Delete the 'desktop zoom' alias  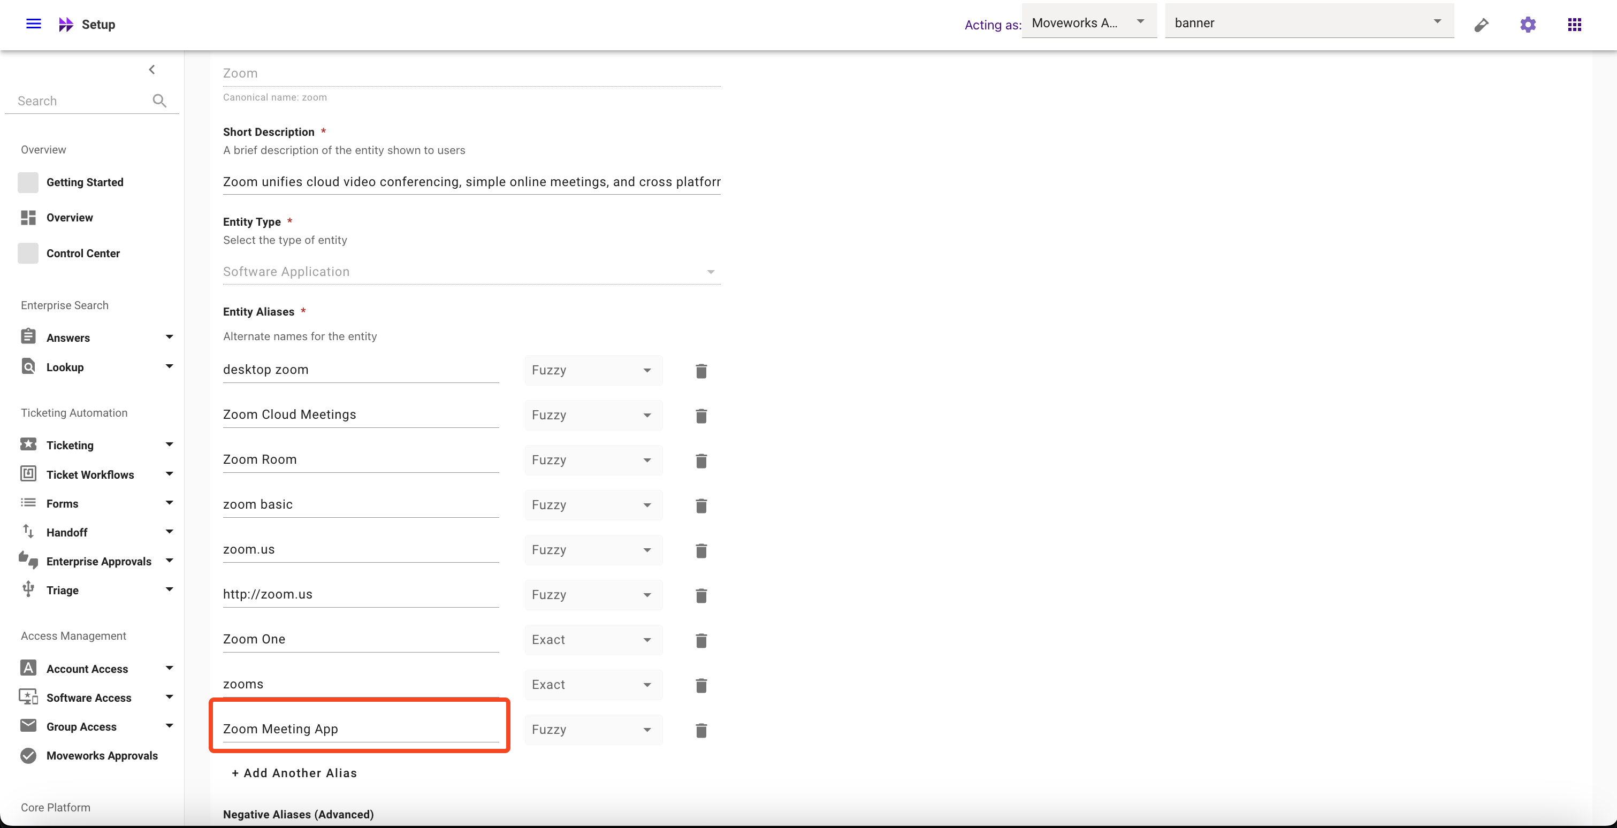pos(701,371)
